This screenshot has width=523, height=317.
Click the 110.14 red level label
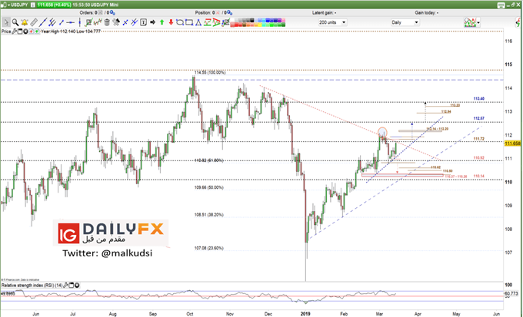pos(478,176)
